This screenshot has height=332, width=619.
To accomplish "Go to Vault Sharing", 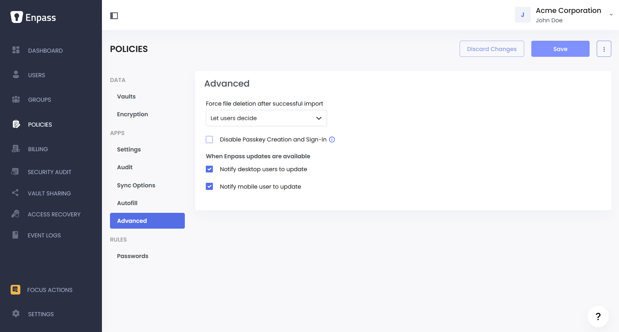I will click(49, 193).
